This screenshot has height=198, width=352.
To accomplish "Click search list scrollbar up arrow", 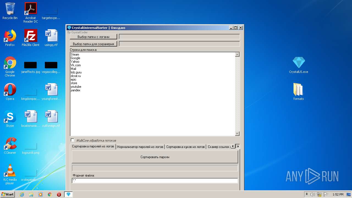I will (237, 54).
